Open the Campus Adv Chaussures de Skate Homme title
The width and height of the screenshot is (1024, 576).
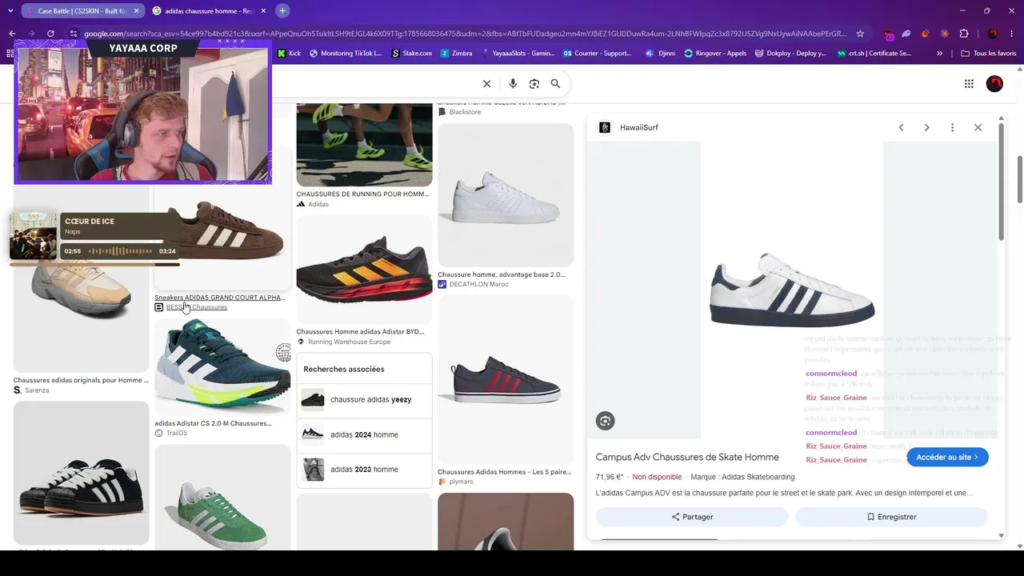[687, 457]
